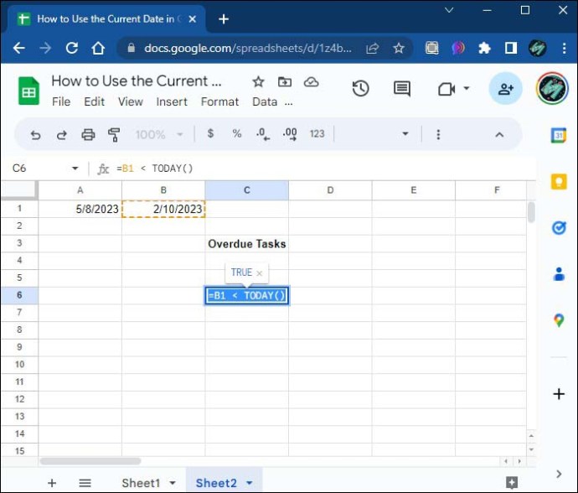Open Google Maps side panel icon

(x=559, y=320)
